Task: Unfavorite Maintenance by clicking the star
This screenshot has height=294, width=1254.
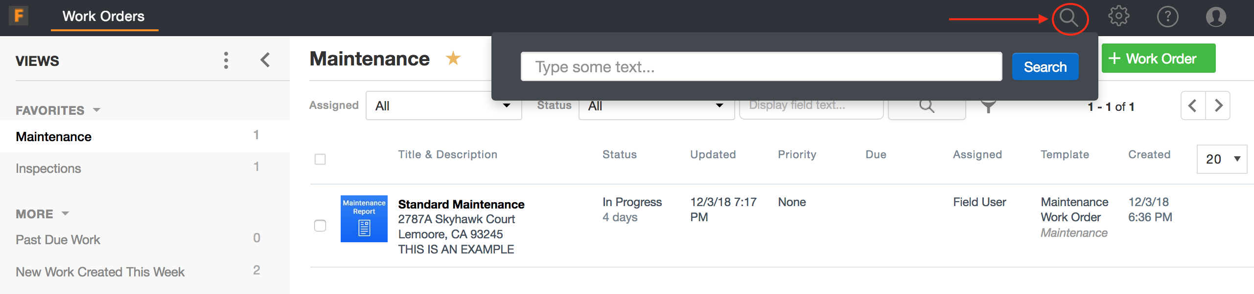Action: coord(453,58)
